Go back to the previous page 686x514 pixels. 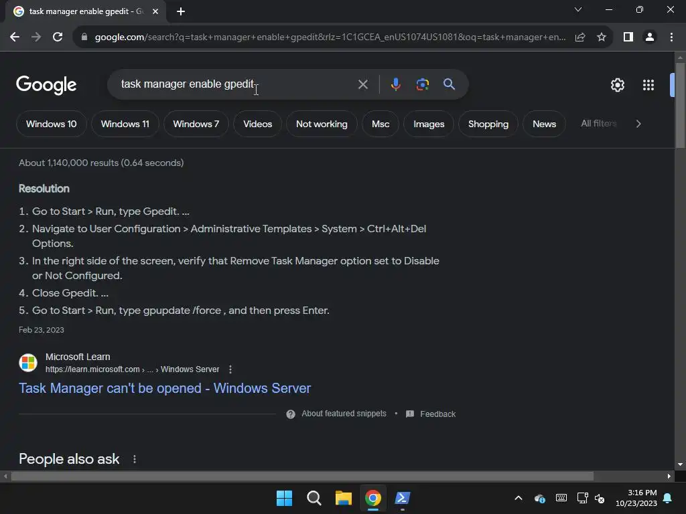click(15, 37)
